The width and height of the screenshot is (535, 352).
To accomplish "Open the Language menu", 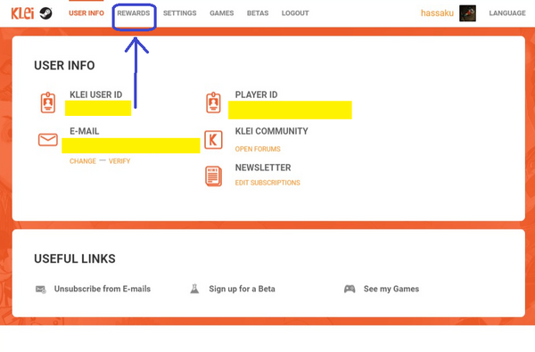I will [x=507, y=13].
